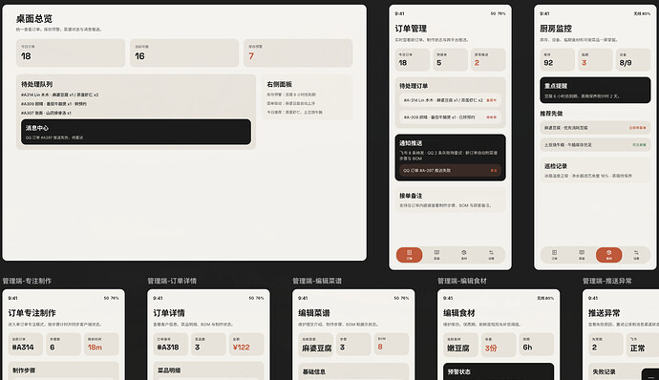
Task: Open order row #A-309 in 待处理订单
Action: [x=450, y=117]
